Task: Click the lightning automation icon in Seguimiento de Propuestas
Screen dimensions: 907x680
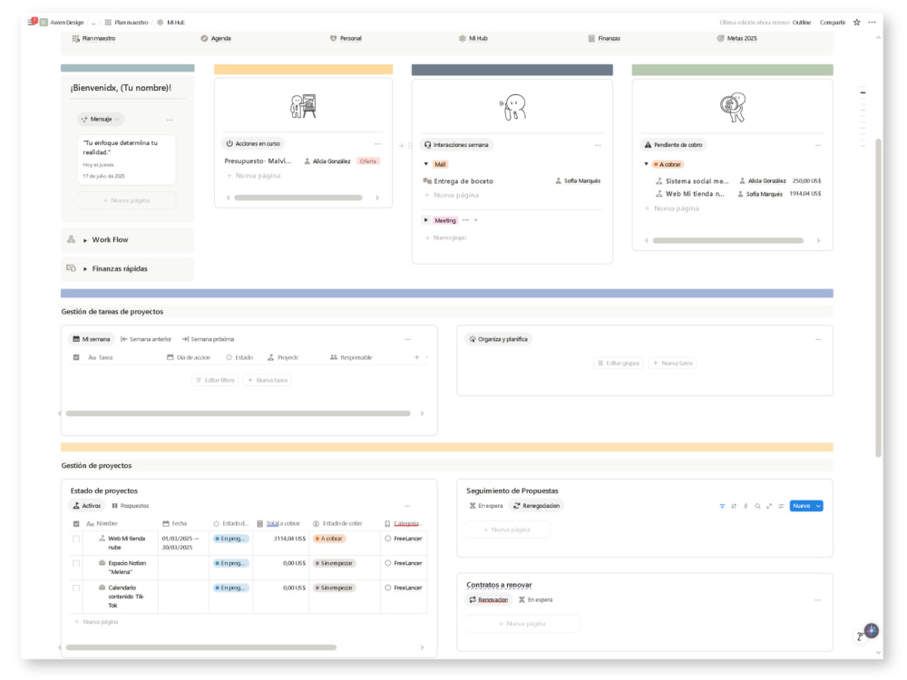Action: coord(746,506)
